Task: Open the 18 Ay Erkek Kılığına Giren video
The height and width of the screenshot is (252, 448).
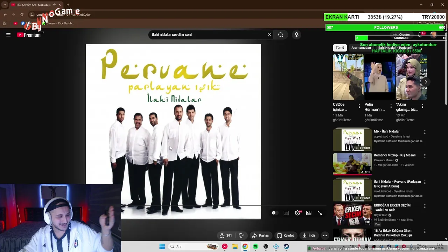Action: (x=352, y=235)
